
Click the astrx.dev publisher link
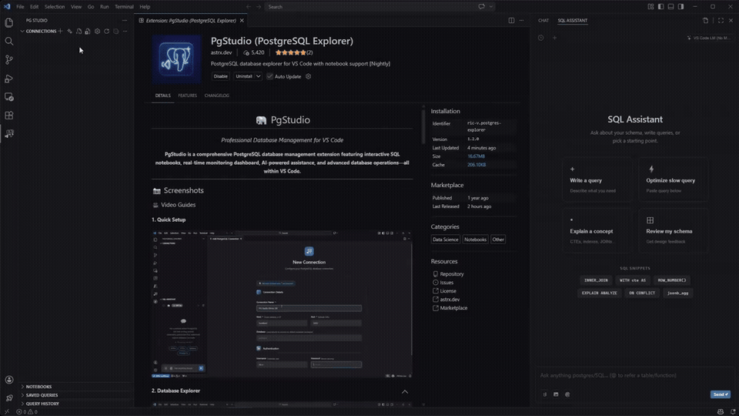coord(221,53)
